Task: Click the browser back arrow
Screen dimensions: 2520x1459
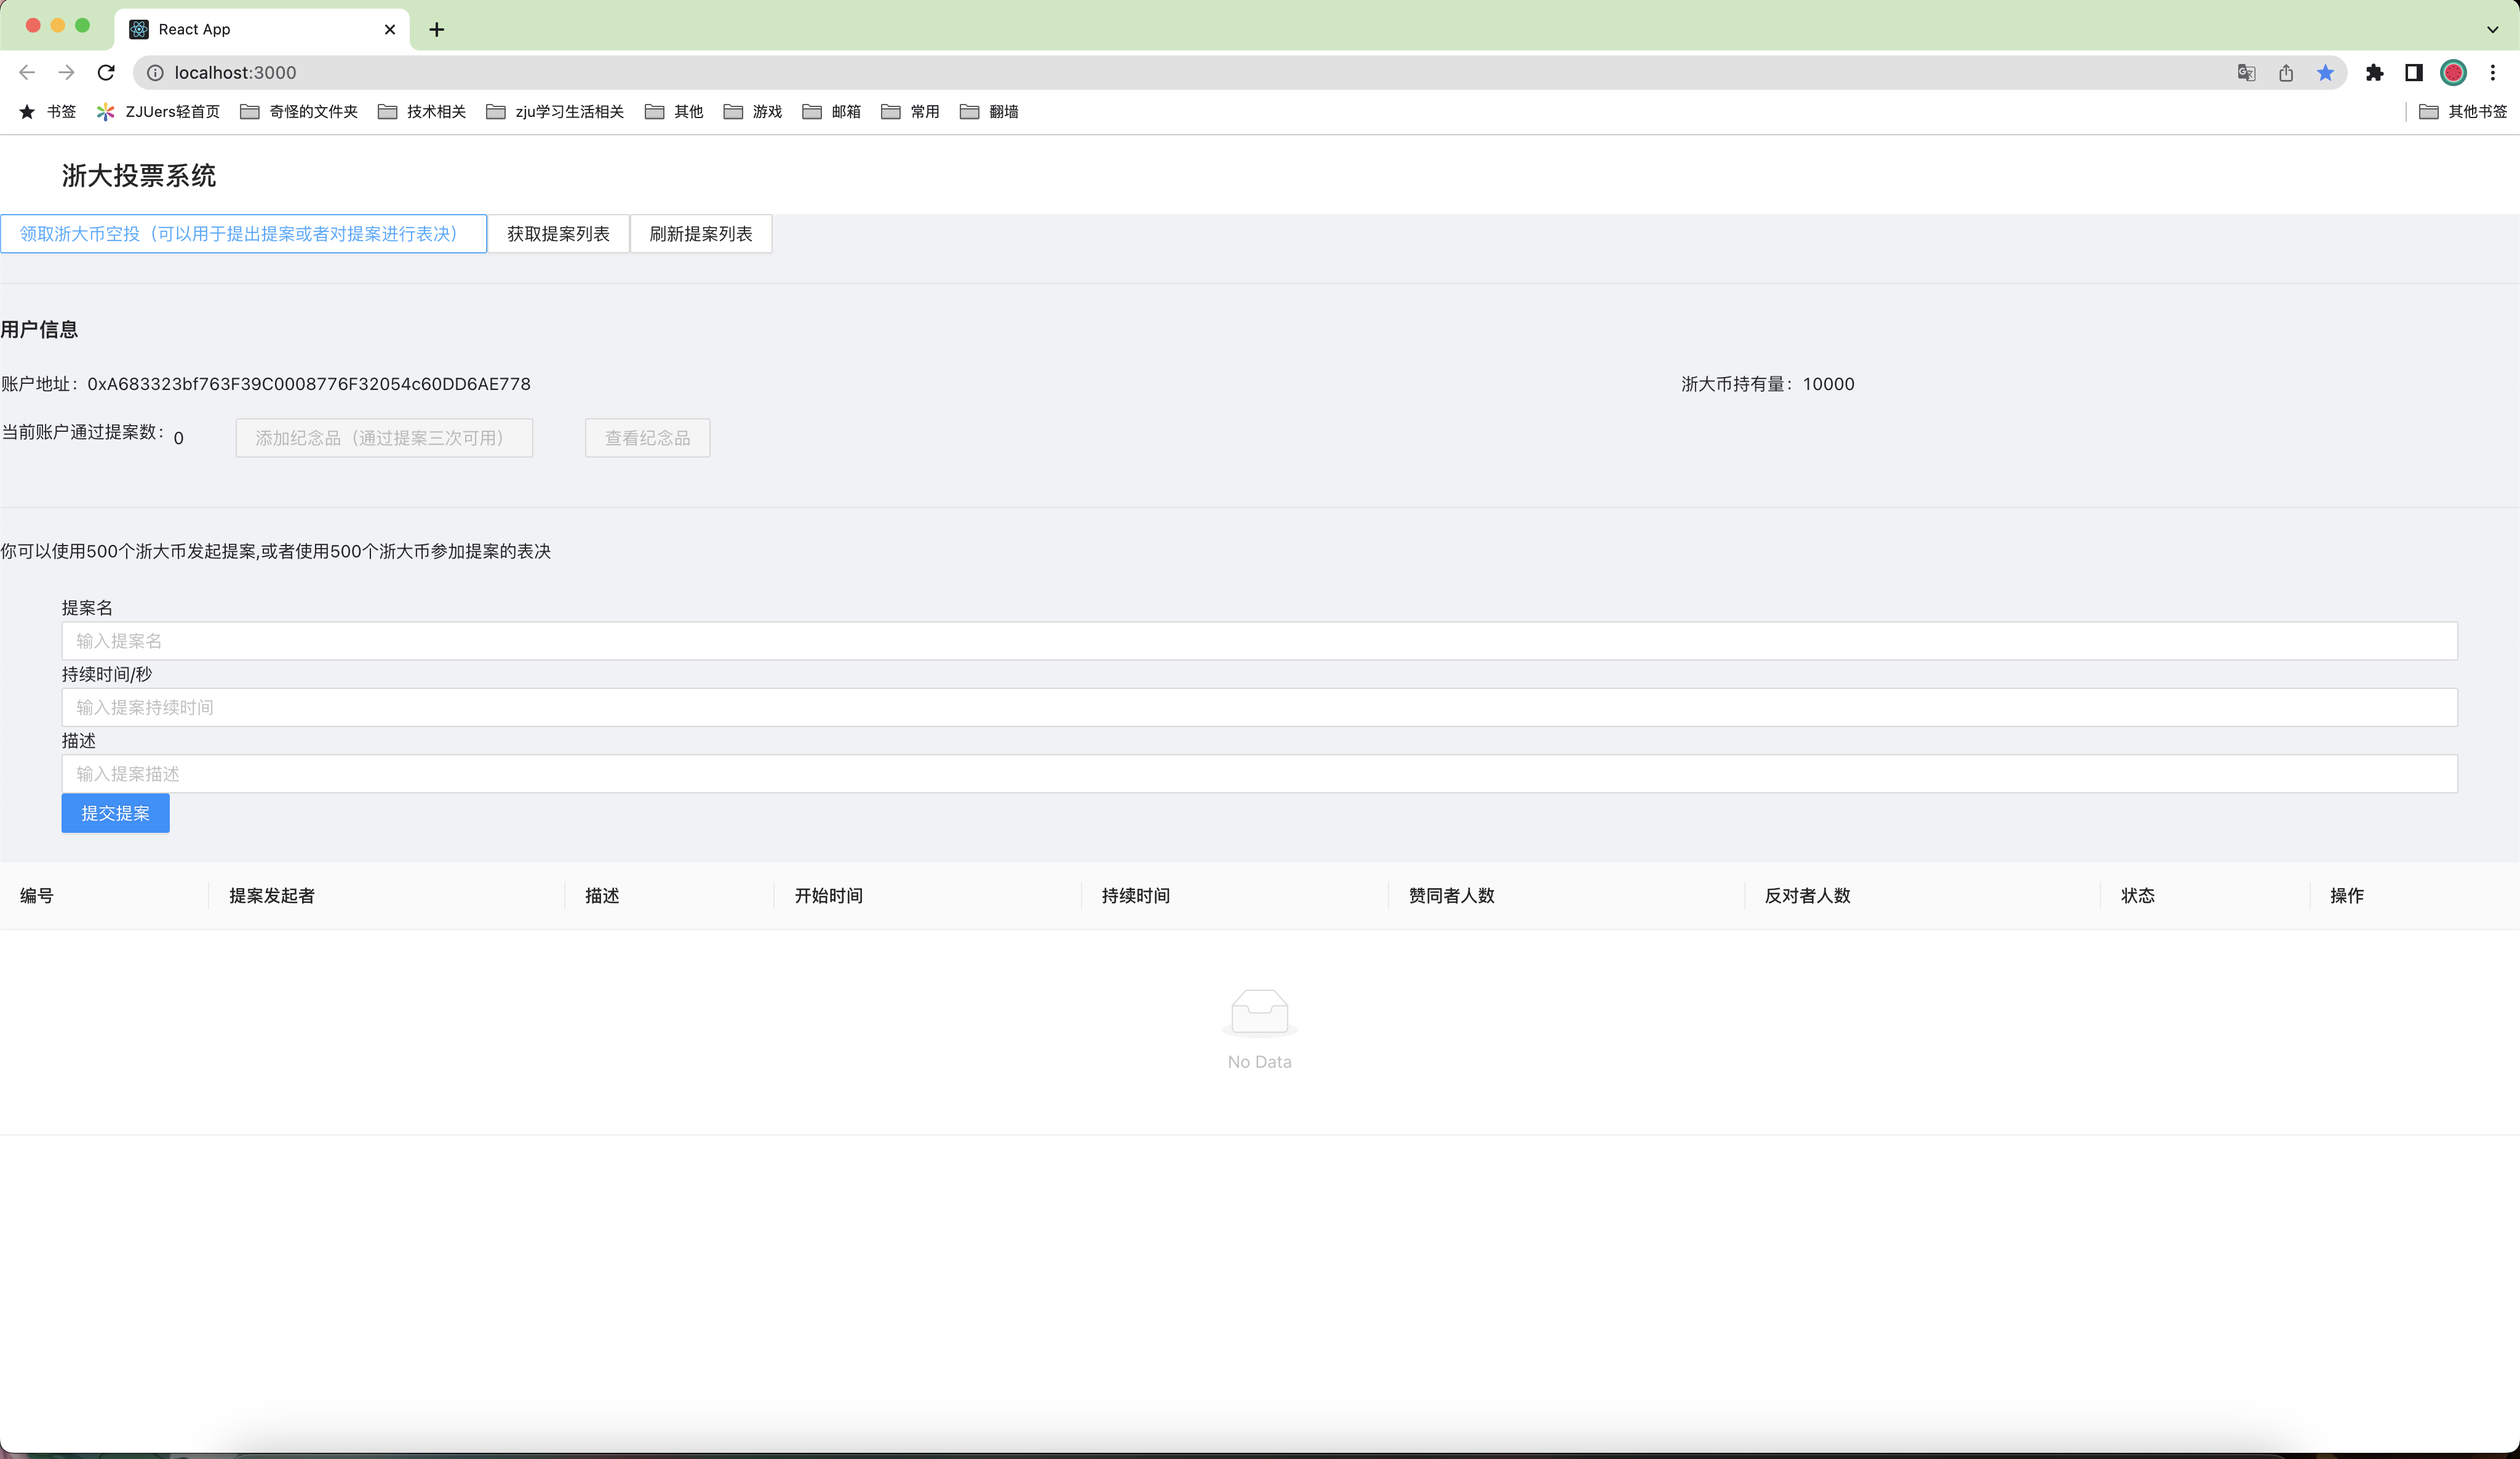Action: [27, 72]
